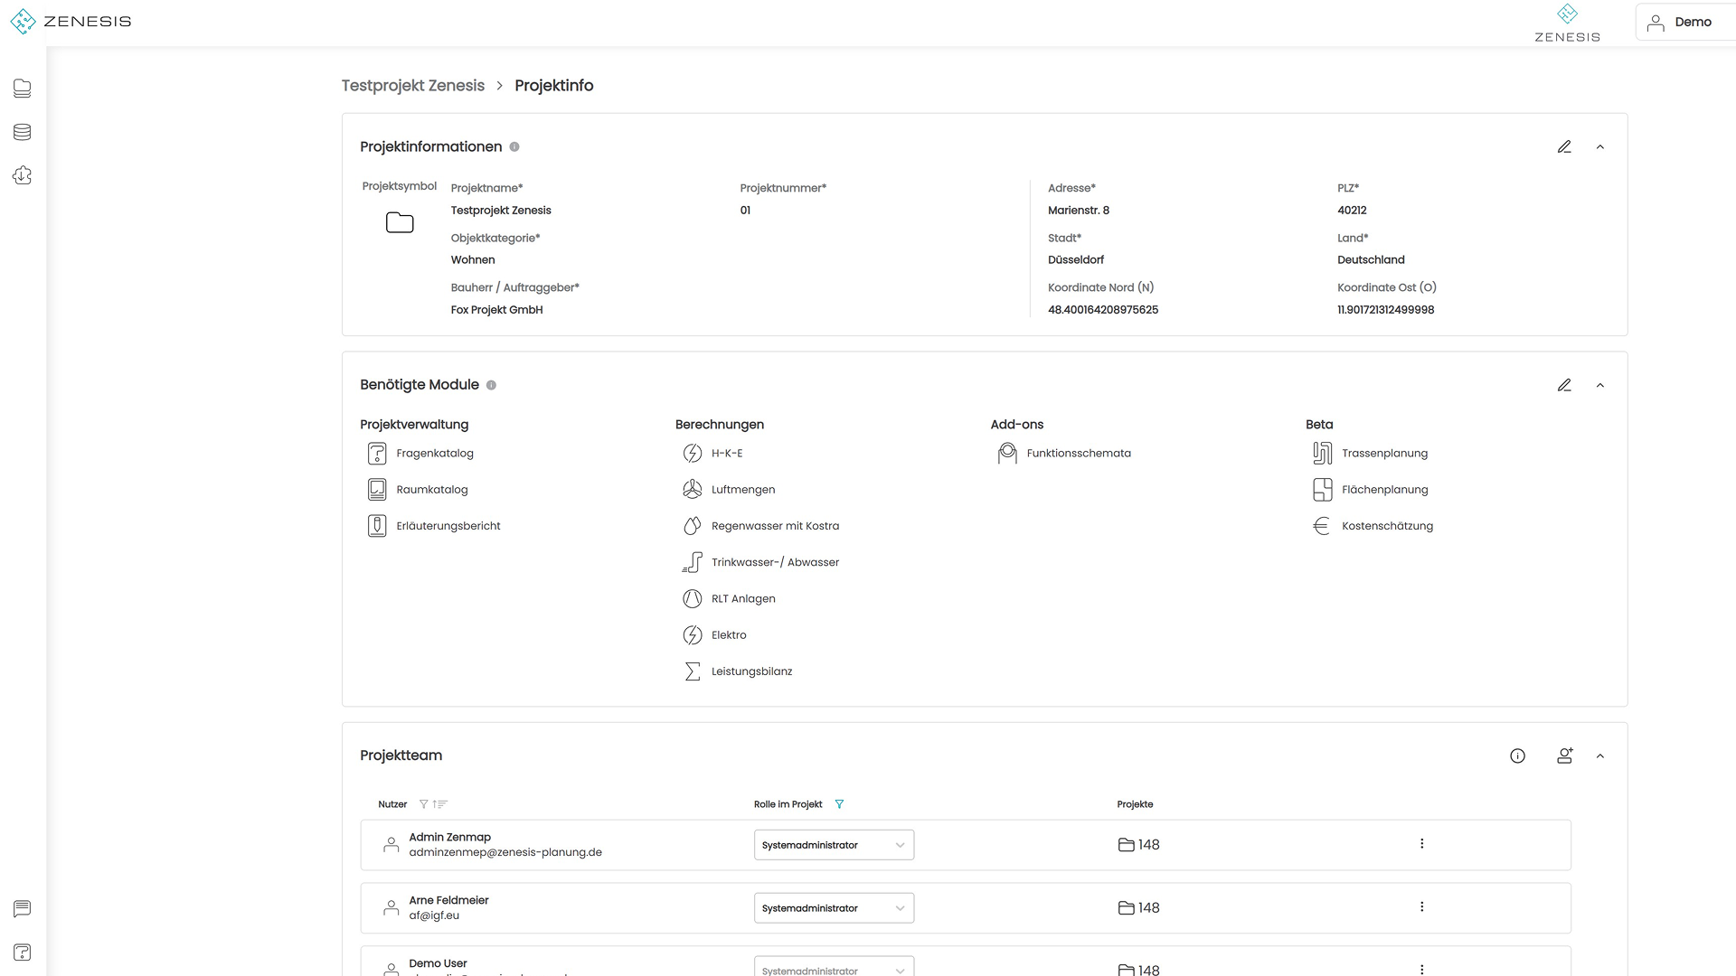Edit Projektinformationen with pencil icon

tap(1564, 146)
